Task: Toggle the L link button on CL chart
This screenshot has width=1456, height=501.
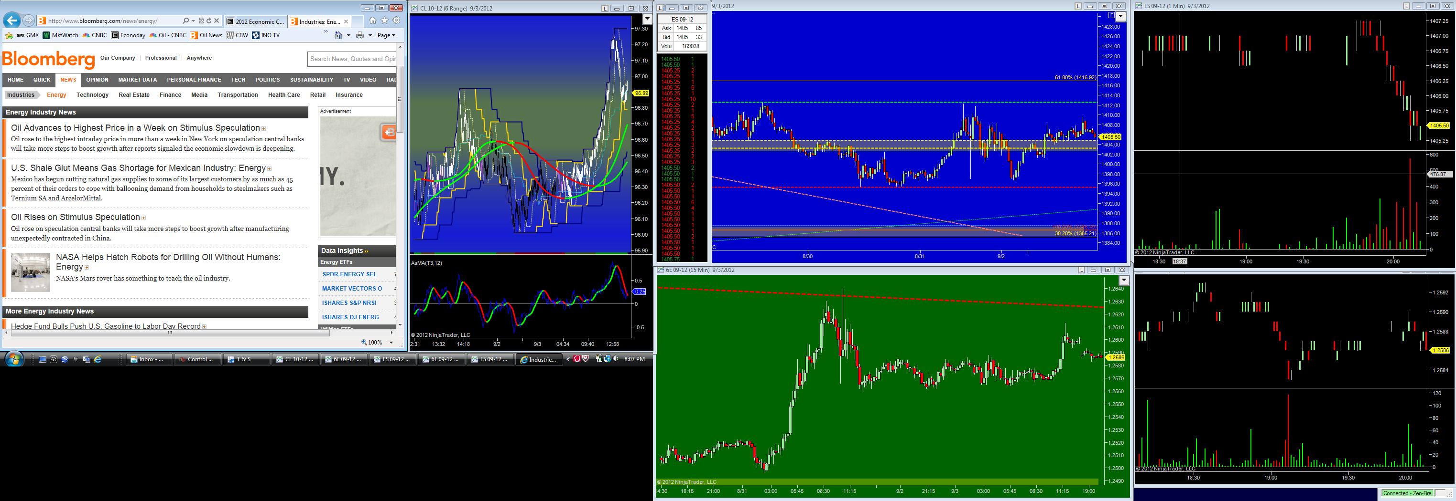Action: coord(605,8)
